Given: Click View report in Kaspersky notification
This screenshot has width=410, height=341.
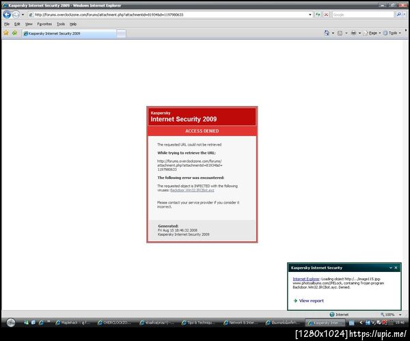Looking at the screenshot, I should (x=311, y=301).
